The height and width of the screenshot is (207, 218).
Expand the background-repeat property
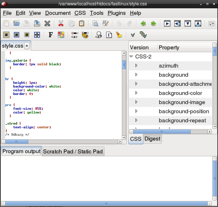[x=136, y=120]
